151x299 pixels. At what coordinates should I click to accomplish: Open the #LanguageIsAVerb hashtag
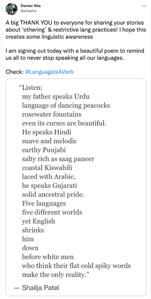tap(49, 72)
